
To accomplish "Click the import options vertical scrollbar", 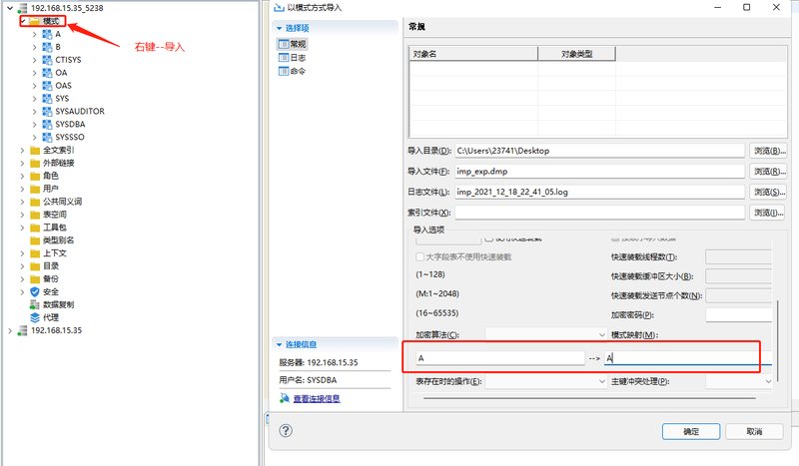I will tap(777, 340).
